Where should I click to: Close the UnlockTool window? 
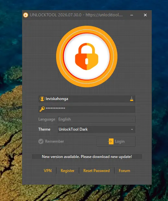tap(145, 15)
